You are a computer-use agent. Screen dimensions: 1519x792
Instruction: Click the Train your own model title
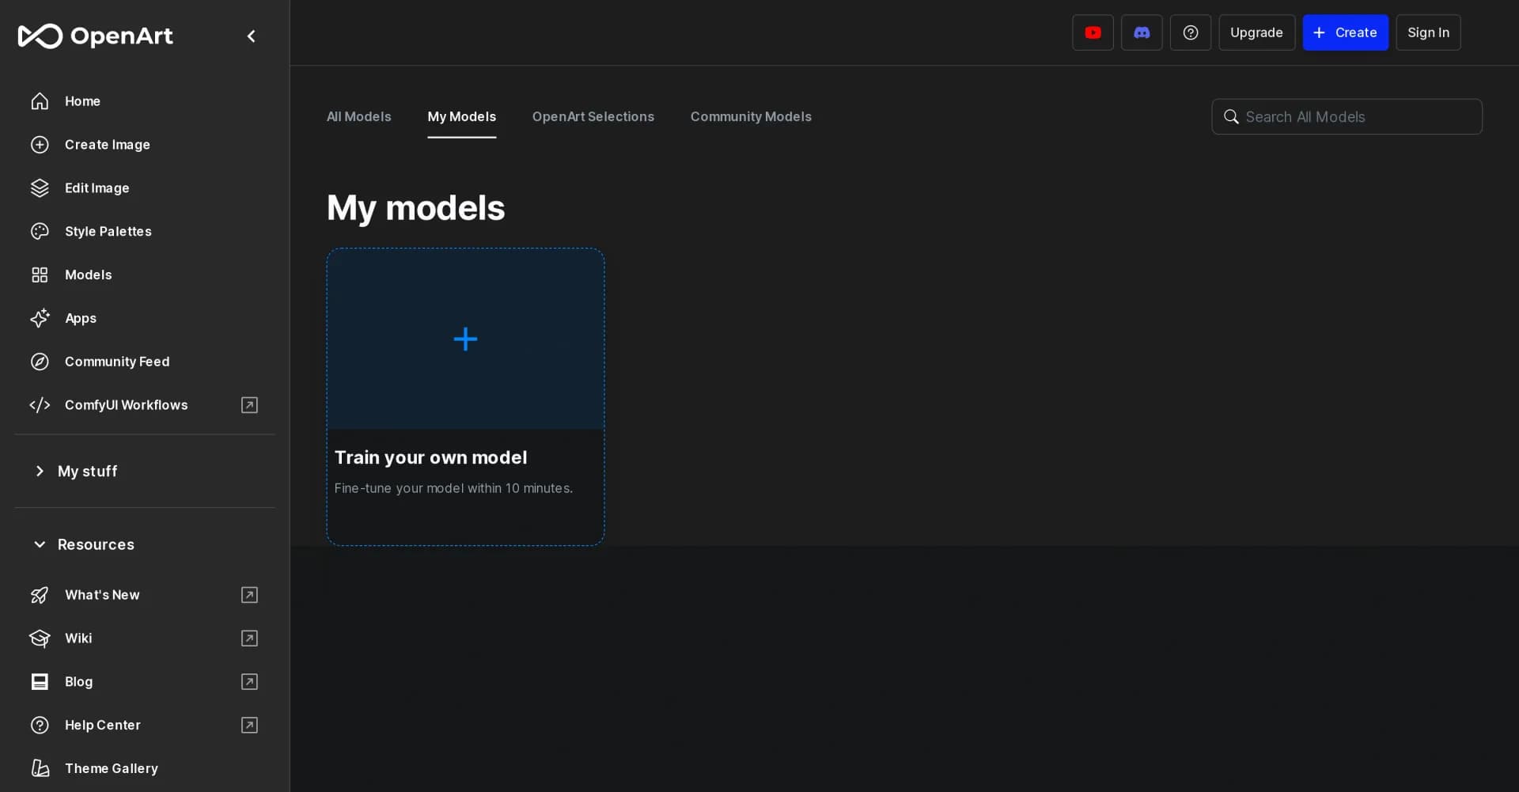point(430,458)
